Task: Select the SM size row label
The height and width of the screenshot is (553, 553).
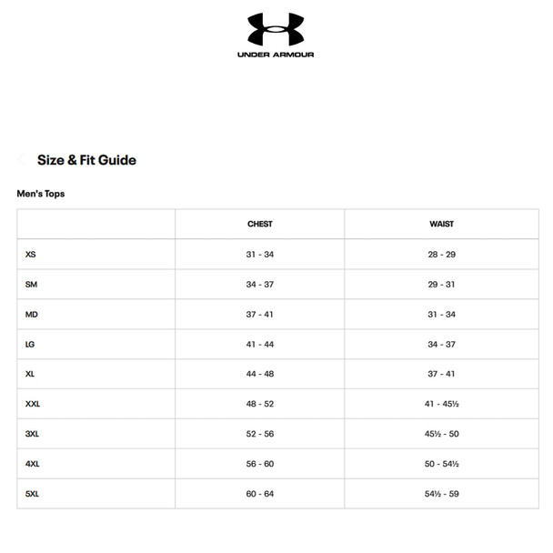Action: click(x=31, y=285)
